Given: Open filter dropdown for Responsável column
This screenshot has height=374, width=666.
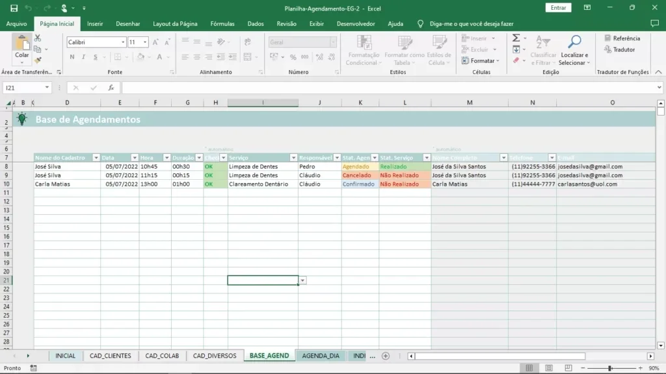Looking at the screenshot, I should click(337, 158).
